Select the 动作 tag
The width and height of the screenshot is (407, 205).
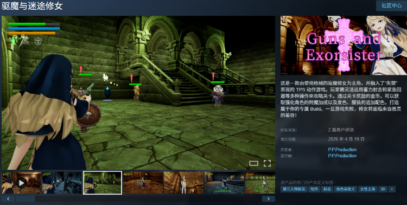[x=314, y=189]
